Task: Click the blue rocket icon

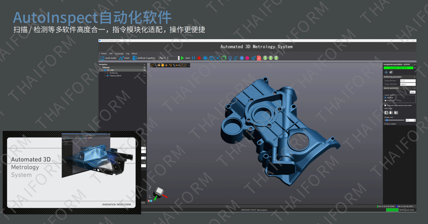Action: point(253,58)
